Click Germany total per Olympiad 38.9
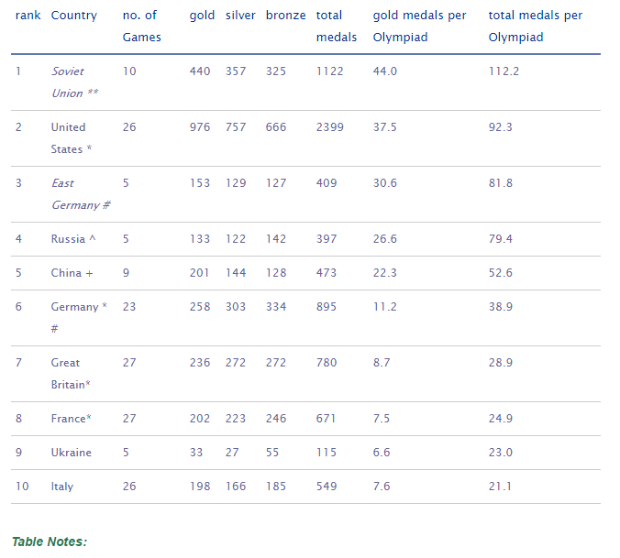This screenshot has width=620, height=558. (500, 307)
